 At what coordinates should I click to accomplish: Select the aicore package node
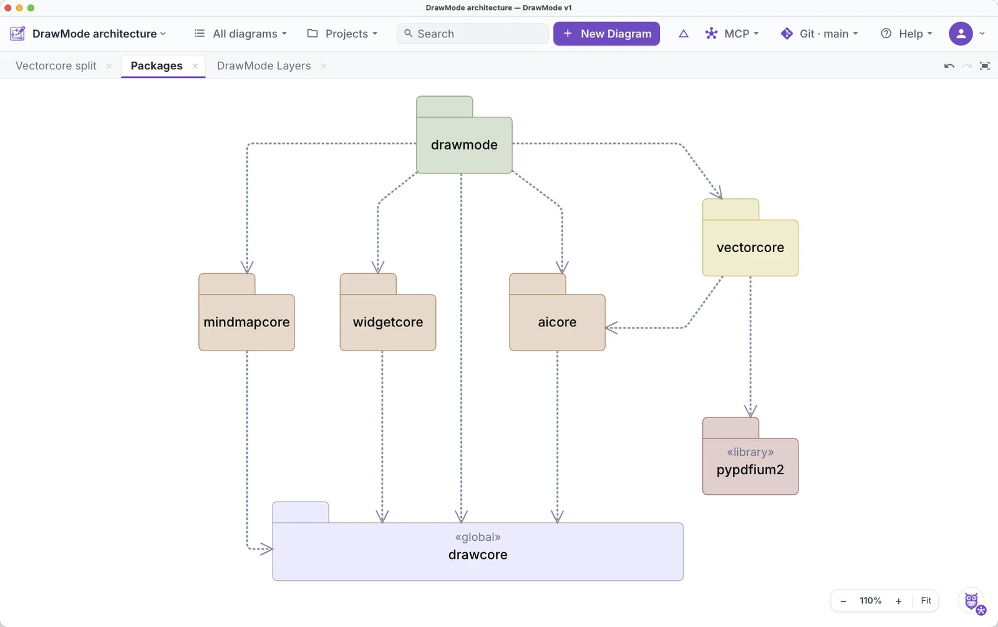557,322
